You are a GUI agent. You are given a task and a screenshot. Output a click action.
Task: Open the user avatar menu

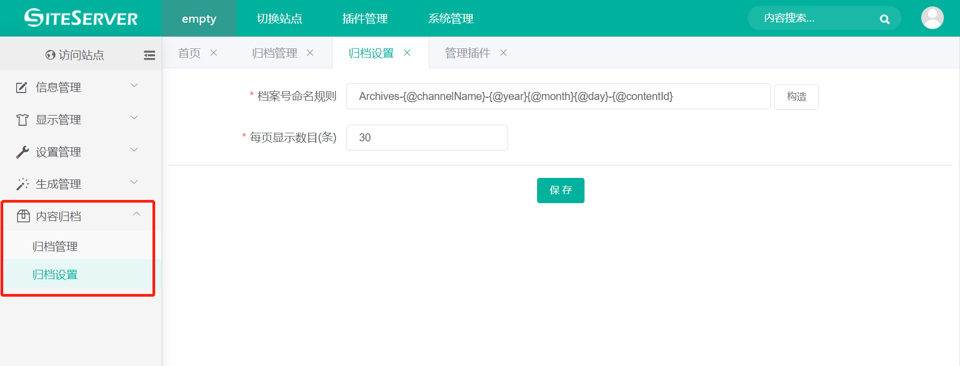(x=932, y=18)
